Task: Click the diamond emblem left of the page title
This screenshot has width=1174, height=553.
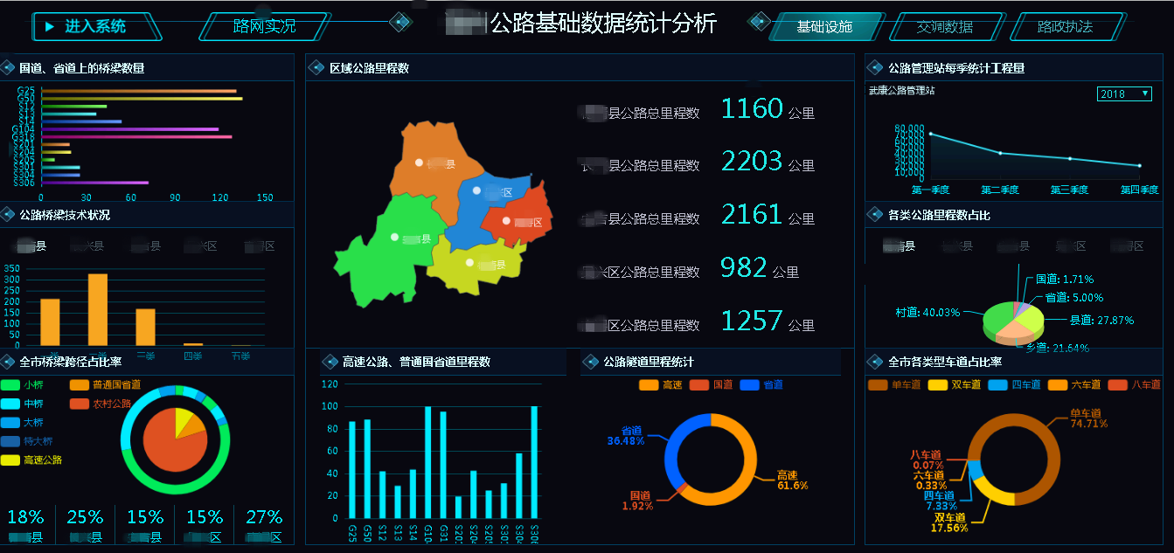Action: tap(401, 20)
